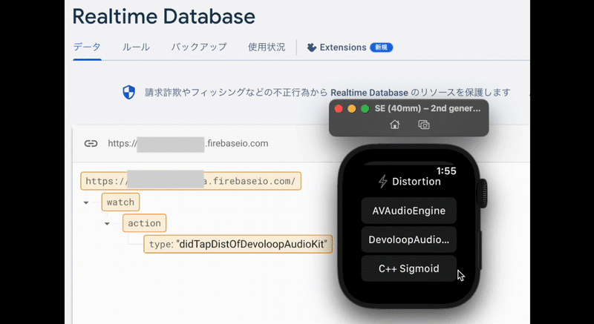This screenshot has height=324, width=594.
Task: Tap the C++ Sigmoid button on watch
Action: (409, 269)
